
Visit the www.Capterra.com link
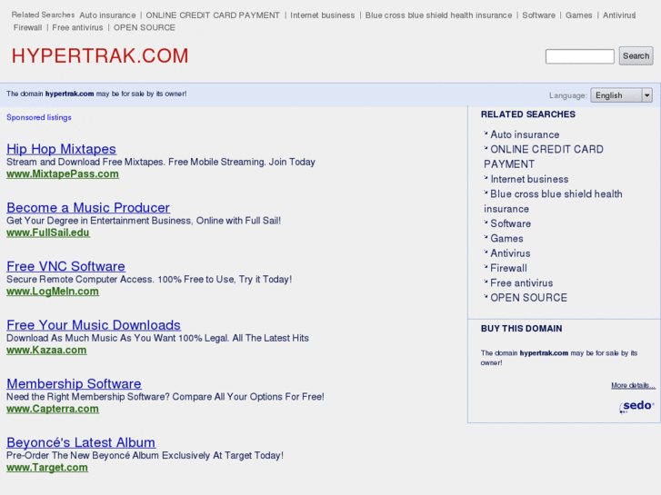[53, 409]
